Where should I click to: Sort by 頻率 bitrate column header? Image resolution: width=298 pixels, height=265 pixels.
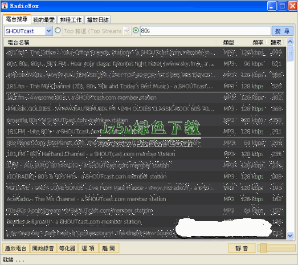(x=252, y=42)
